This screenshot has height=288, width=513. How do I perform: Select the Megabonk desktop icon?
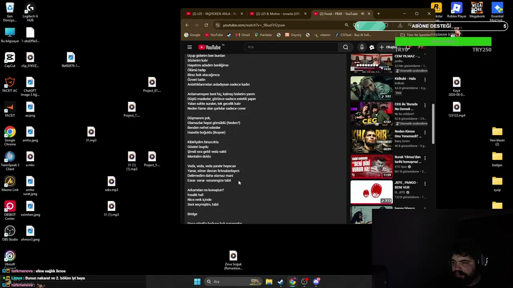[x=477, y=10]
